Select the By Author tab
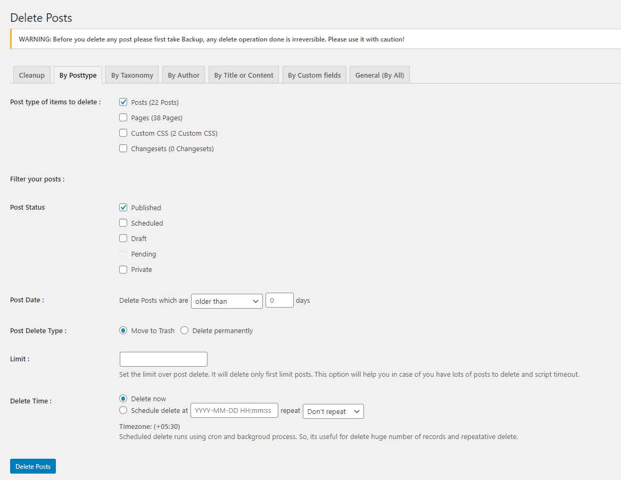The image size is (621, 480). (x=184, y=75)
